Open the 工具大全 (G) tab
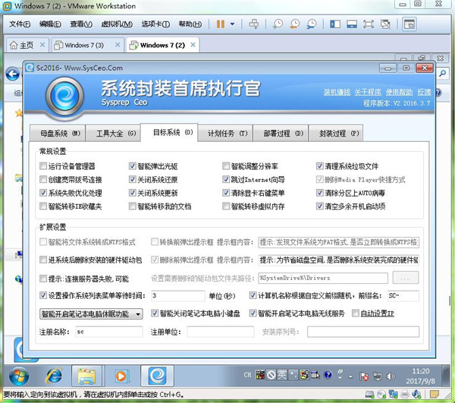 click(113, 134)
